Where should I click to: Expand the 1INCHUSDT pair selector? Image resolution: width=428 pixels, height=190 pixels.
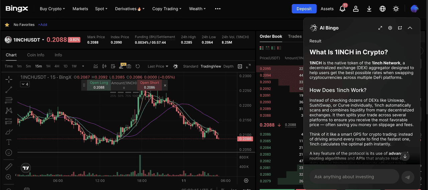pyautogui.click(x=43, y=40)
